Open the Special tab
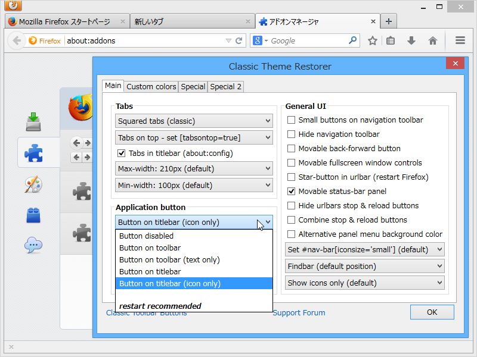 (x=193, y=86)
